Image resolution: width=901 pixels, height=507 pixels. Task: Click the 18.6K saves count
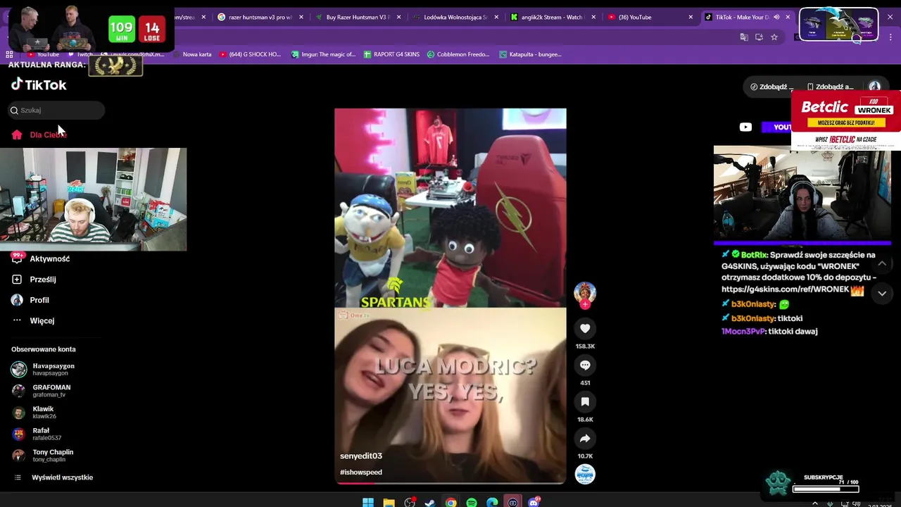click(x=585, y=420)
